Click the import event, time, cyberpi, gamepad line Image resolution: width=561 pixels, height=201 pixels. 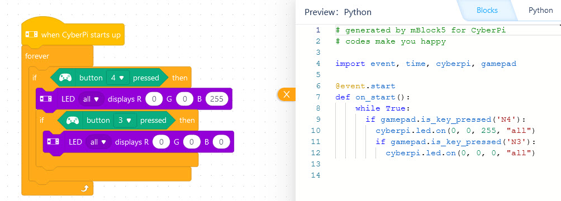426,64
